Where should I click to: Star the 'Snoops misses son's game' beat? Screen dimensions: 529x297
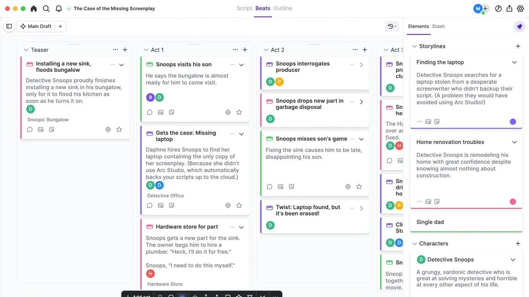359,187
